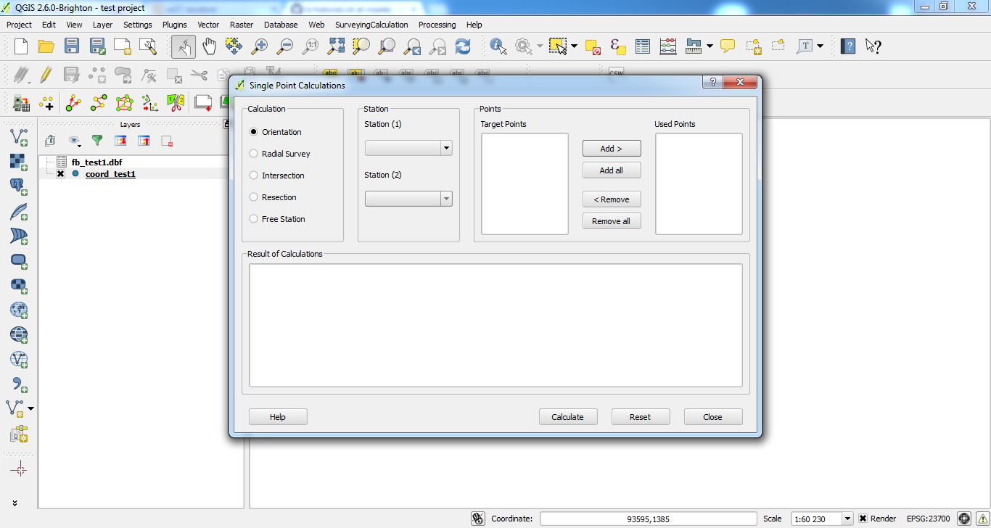Open the SurveyingCalculation menu
991x528 pixels.
(371, 25)
